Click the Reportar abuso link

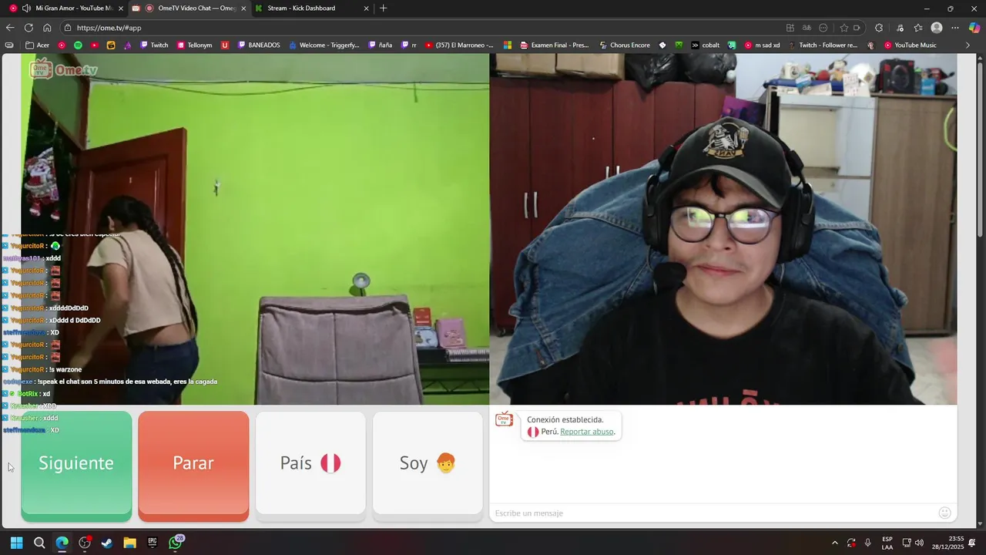pos(587,432)
